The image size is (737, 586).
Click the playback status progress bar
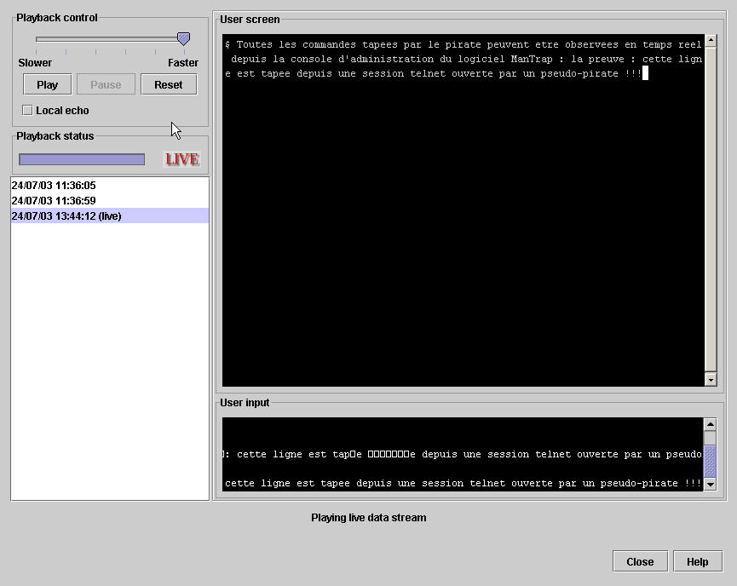pos(82,159)
